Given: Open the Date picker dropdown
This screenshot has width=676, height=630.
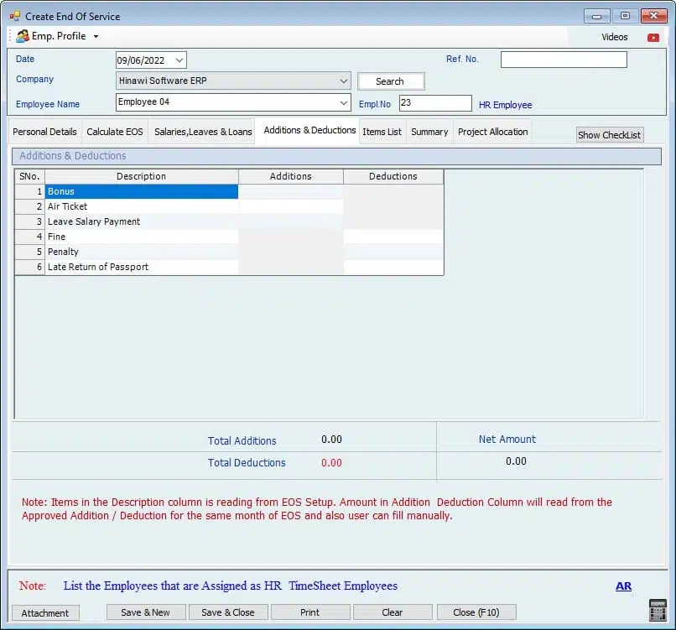Looking at the screenshot, I should (x=179, y=60).
